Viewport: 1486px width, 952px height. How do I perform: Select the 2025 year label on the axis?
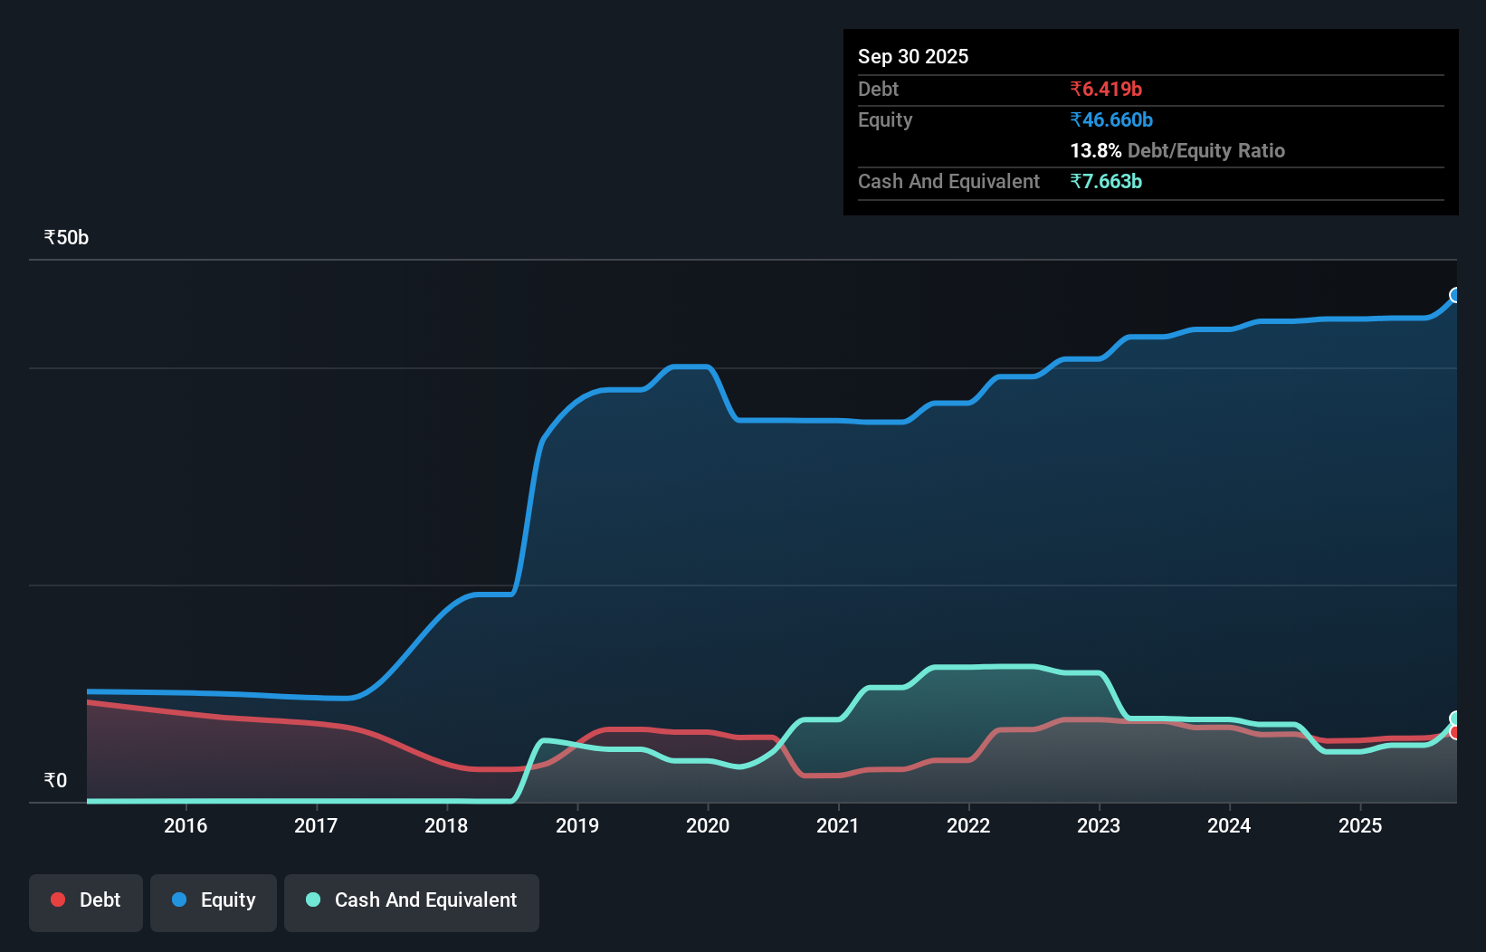(1361, 825)
